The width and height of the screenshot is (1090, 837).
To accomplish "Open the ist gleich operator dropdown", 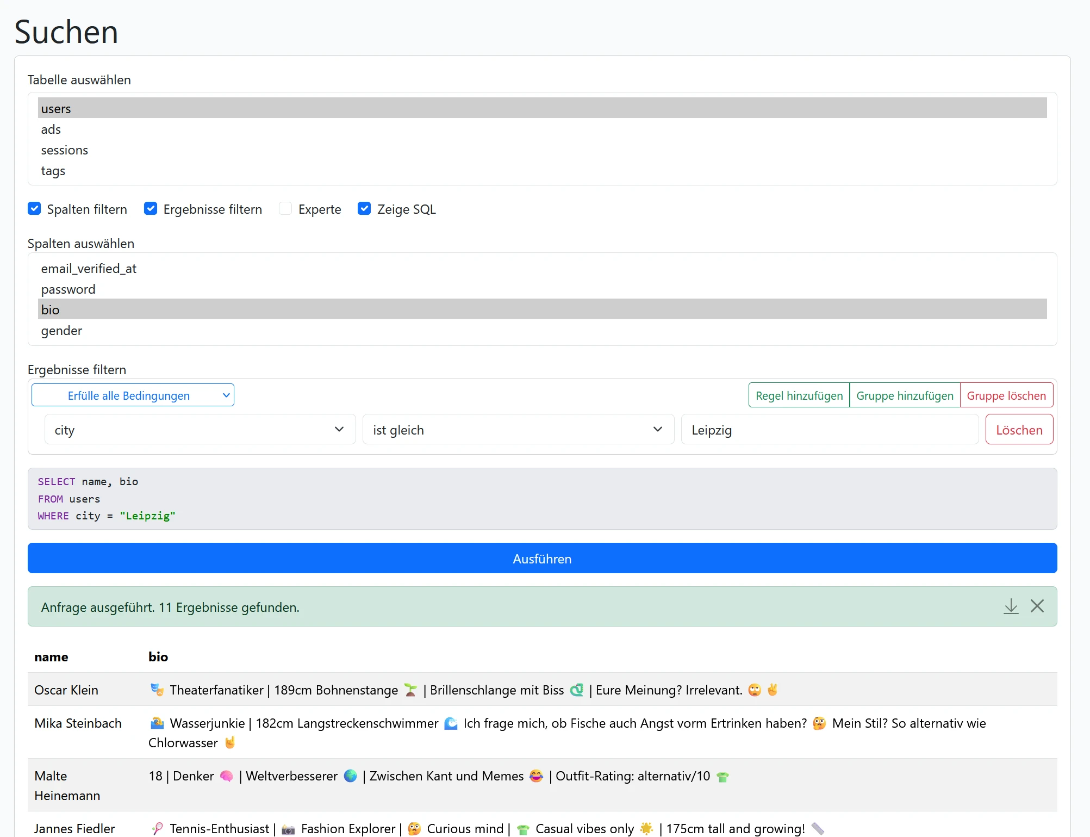I will click(x=518, y=430).
